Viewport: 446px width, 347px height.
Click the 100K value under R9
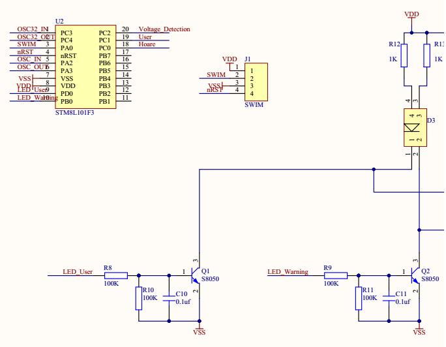[x=331, y=284]
